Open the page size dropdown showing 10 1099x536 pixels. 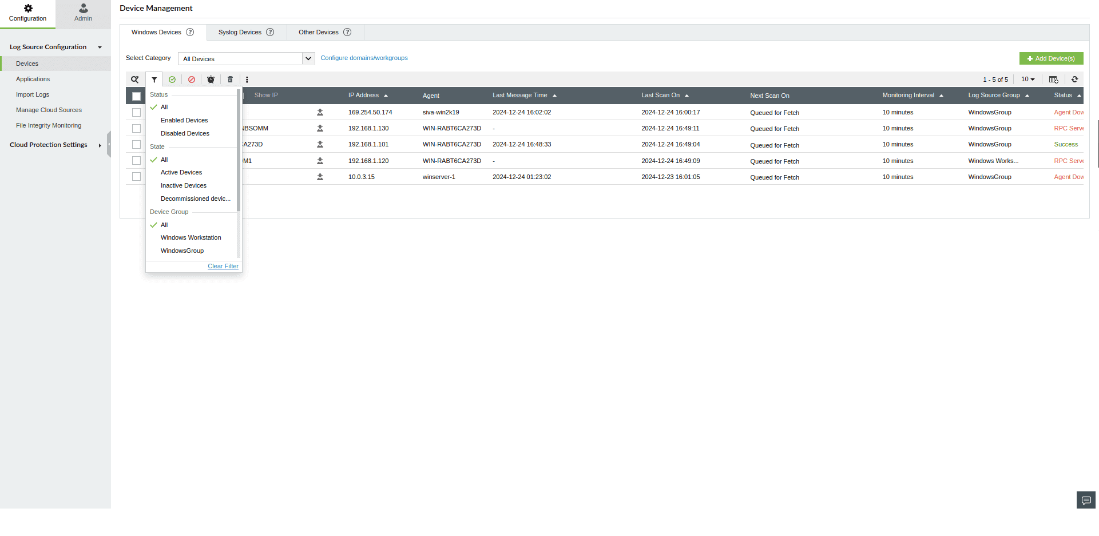[1027, 80]
